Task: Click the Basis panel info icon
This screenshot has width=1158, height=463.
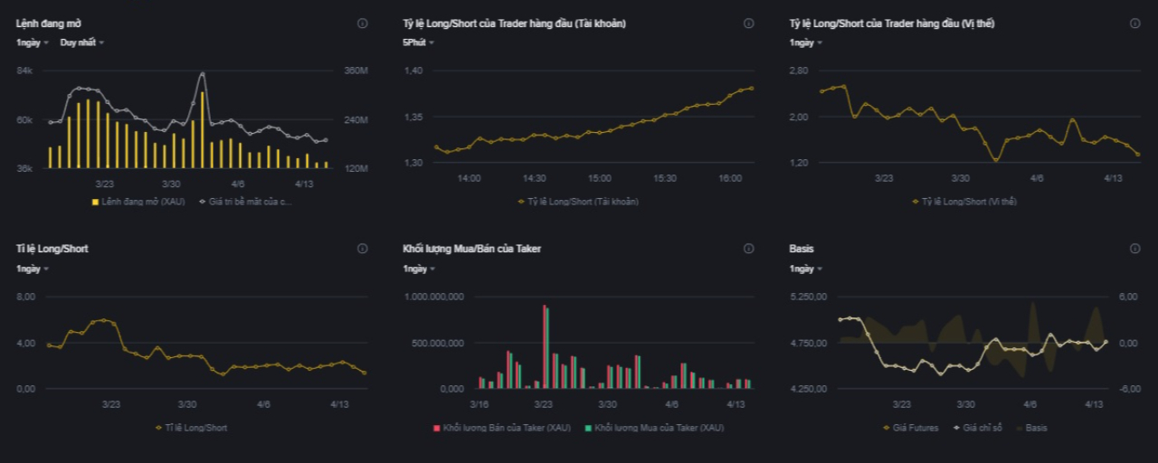Action: click(x=1134, y=249)
